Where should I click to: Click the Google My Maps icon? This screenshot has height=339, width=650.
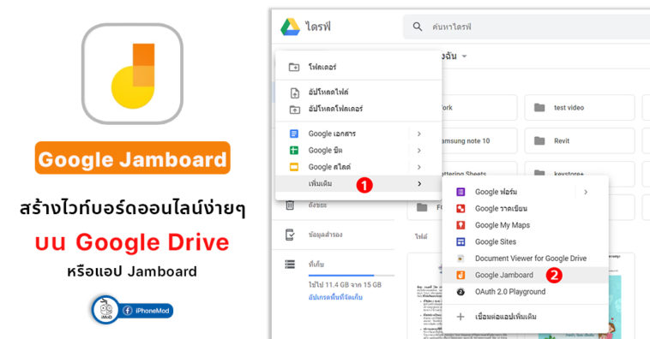[x=460, y=225]
